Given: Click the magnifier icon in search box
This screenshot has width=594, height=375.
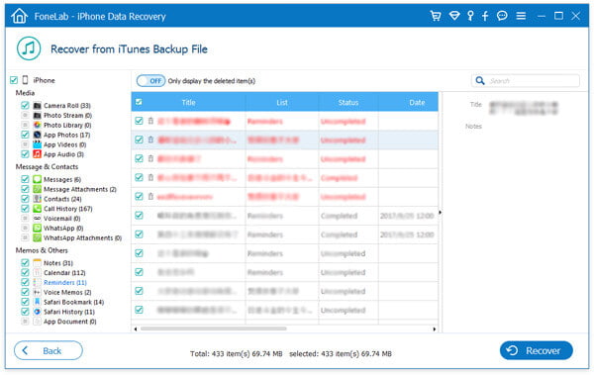Looking at the screenshot, I should (x=479, y=81).
